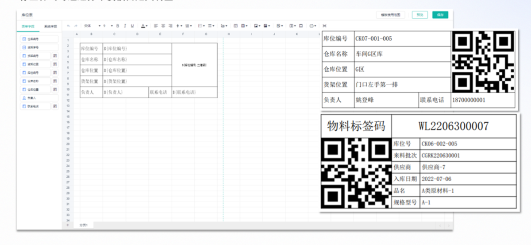Align text left in the toolbar
531x245 pixels.
(156, 26)
